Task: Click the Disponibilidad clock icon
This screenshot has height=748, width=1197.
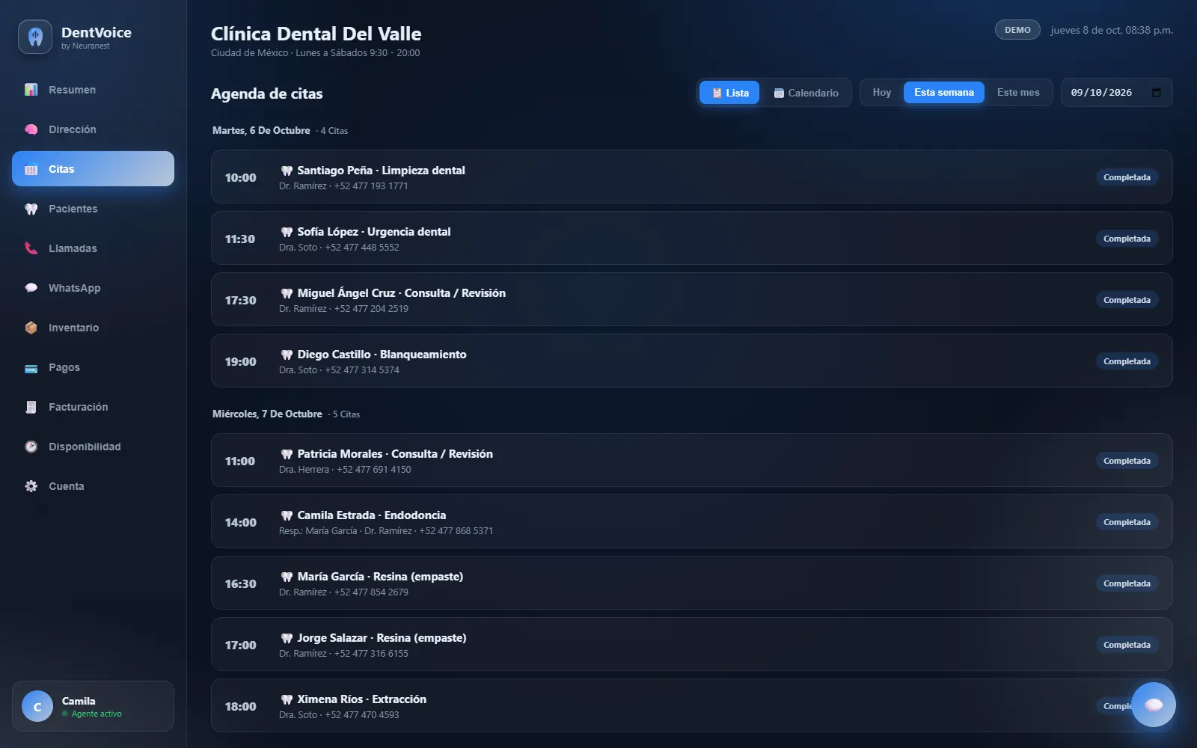Action: coord(31,447)
